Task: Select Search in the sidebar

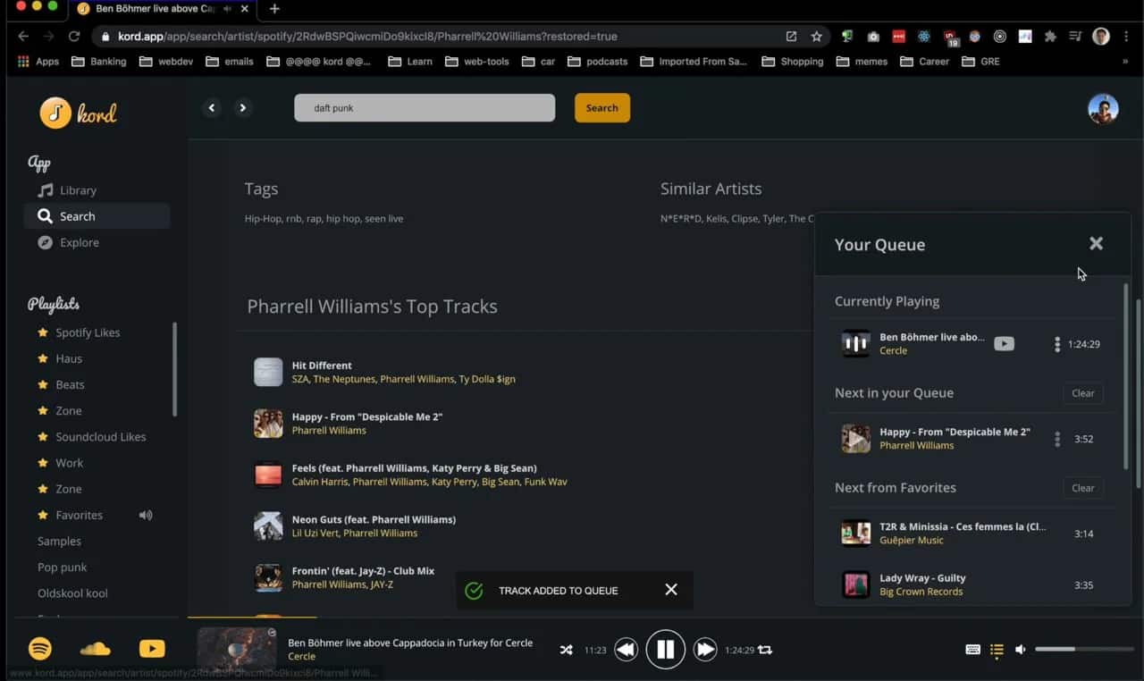Action: click(75, 215)
